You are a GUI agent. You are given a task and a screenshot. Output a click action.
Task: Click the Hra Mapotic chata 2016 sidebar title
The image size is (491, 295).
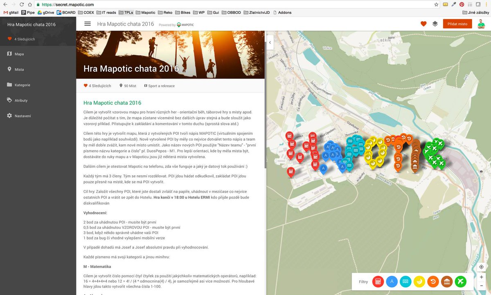pos(32,25)
